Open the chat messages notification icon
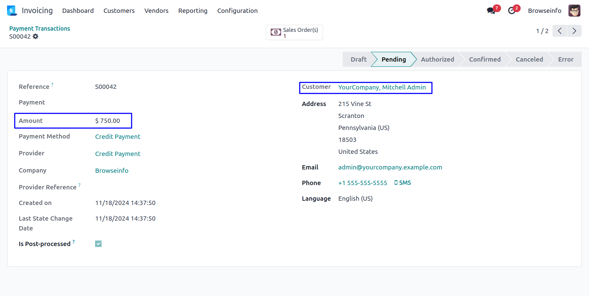Image resolution: width=589 pixels, height=296 pixels. click(491, 11)
